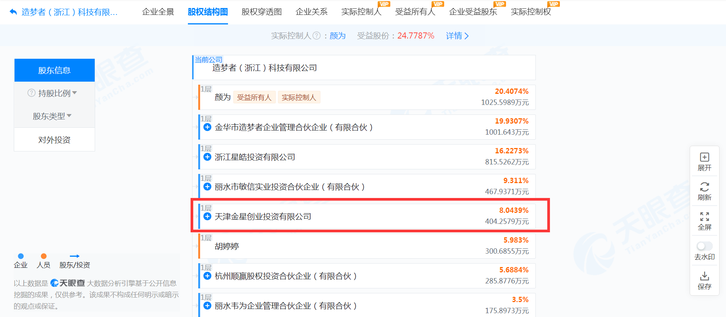Screen dimensions: 726x317
Task: Click the 展开 expand-all icon
Action: 705,157
